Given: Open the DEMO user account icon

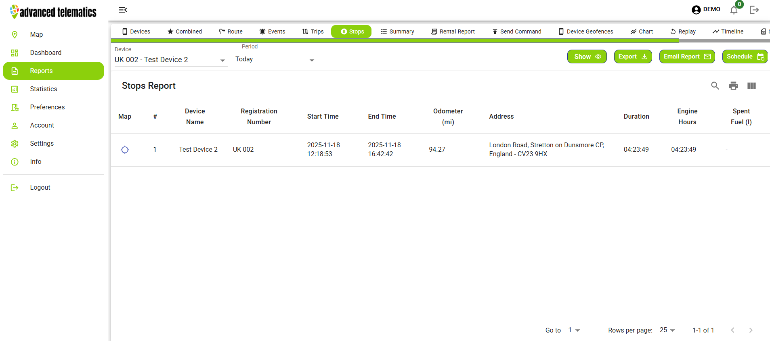Looking at the screenshot, I should [x=696, y=10].
